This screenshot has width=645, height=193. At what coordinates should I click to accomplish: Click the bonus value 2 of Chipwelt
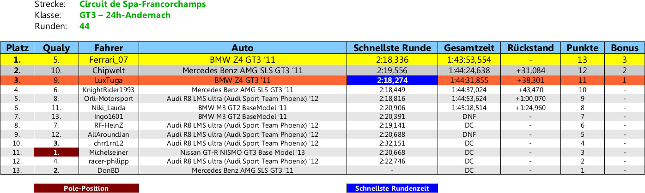click(625, 70)
